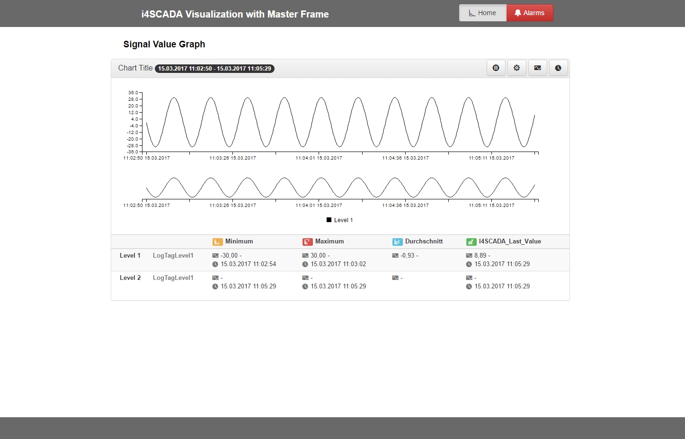685x439 pixels.
Task: Click the Chart Title label
Action: click(135, 68)
